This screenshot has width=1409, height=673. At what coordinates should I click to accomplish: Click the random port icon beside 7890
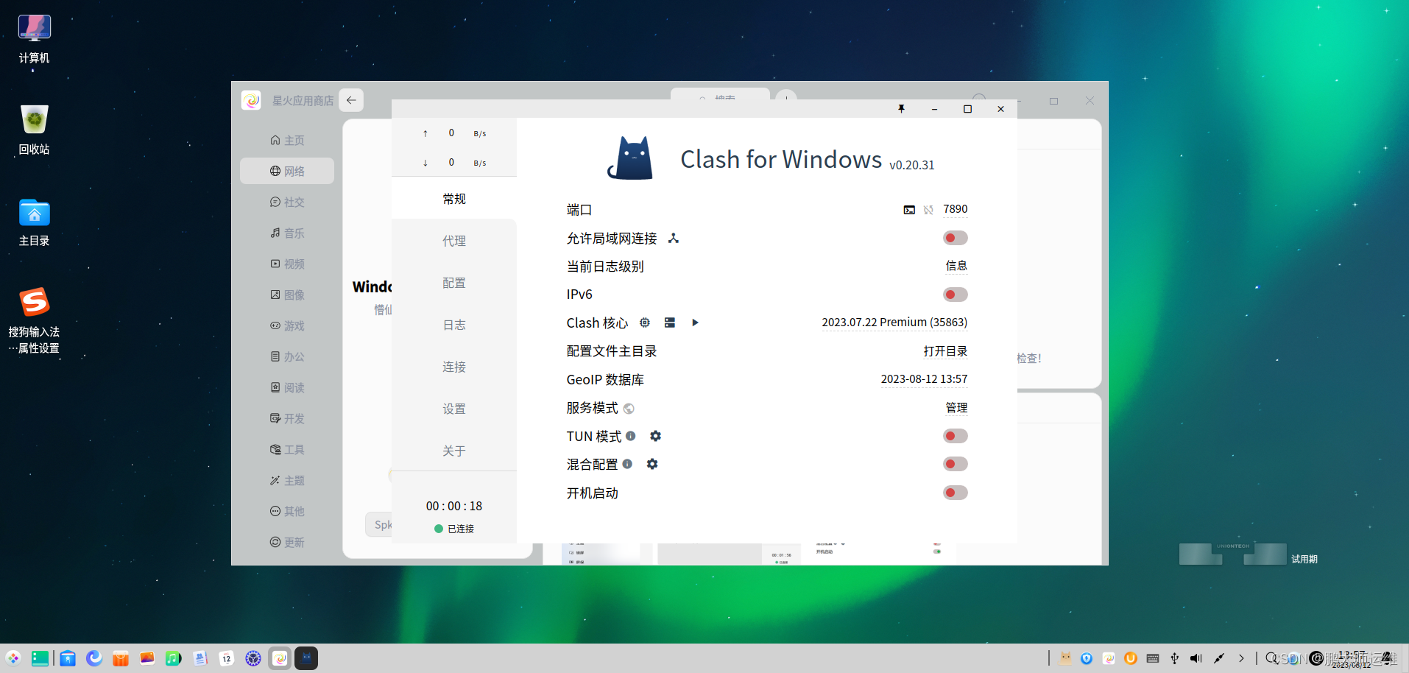coord(928,210)
